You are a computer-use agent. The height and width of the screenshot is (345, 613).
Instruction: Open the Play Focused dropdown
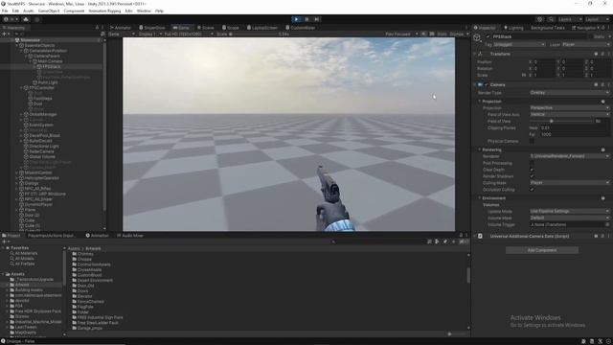point(401,34)
